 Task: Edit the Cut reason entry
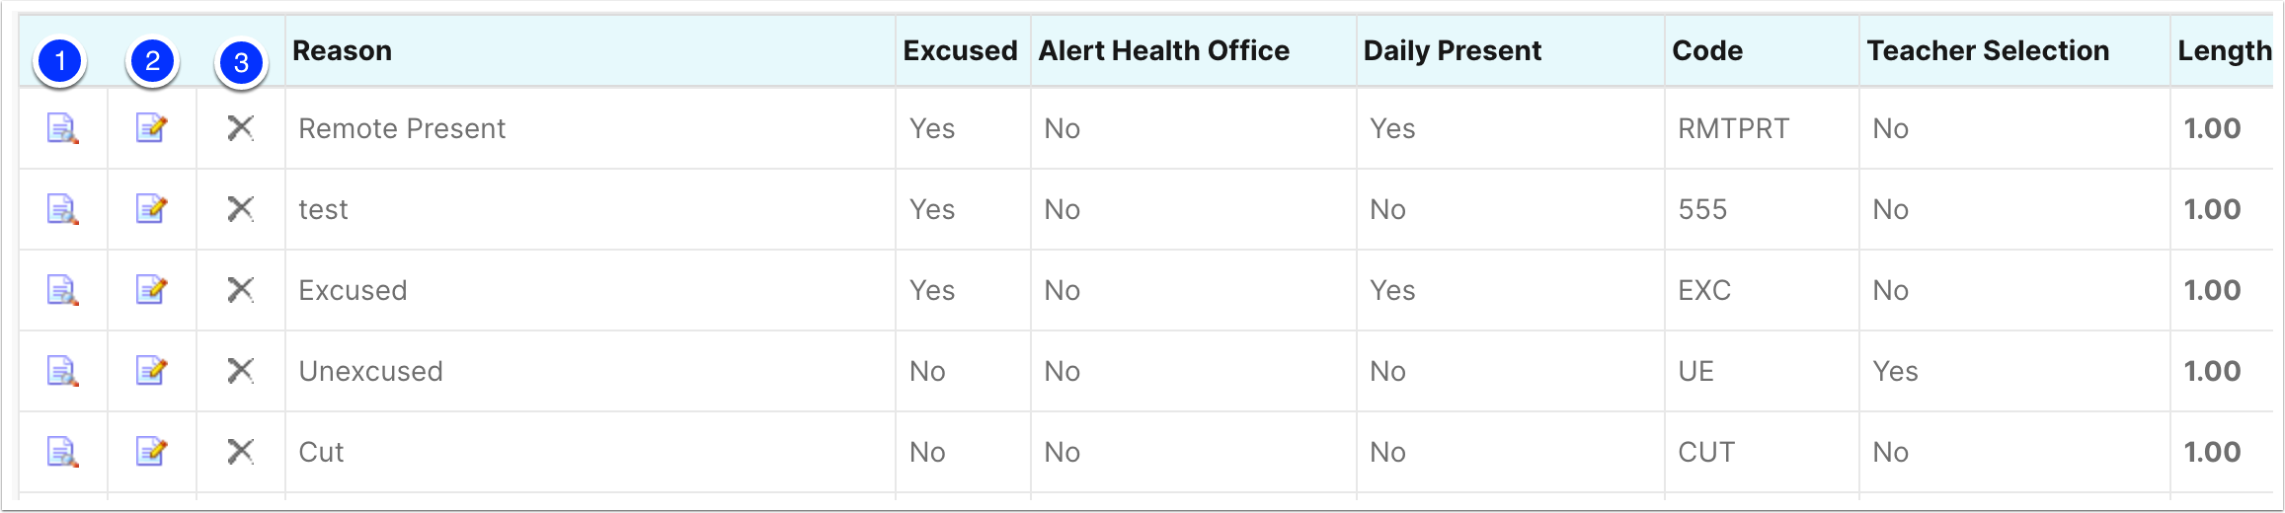pos(152,452)
